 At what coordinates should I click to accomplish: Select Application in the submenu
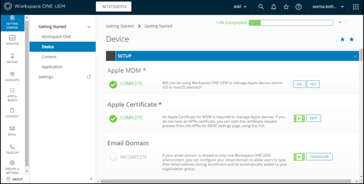point(52,67)
